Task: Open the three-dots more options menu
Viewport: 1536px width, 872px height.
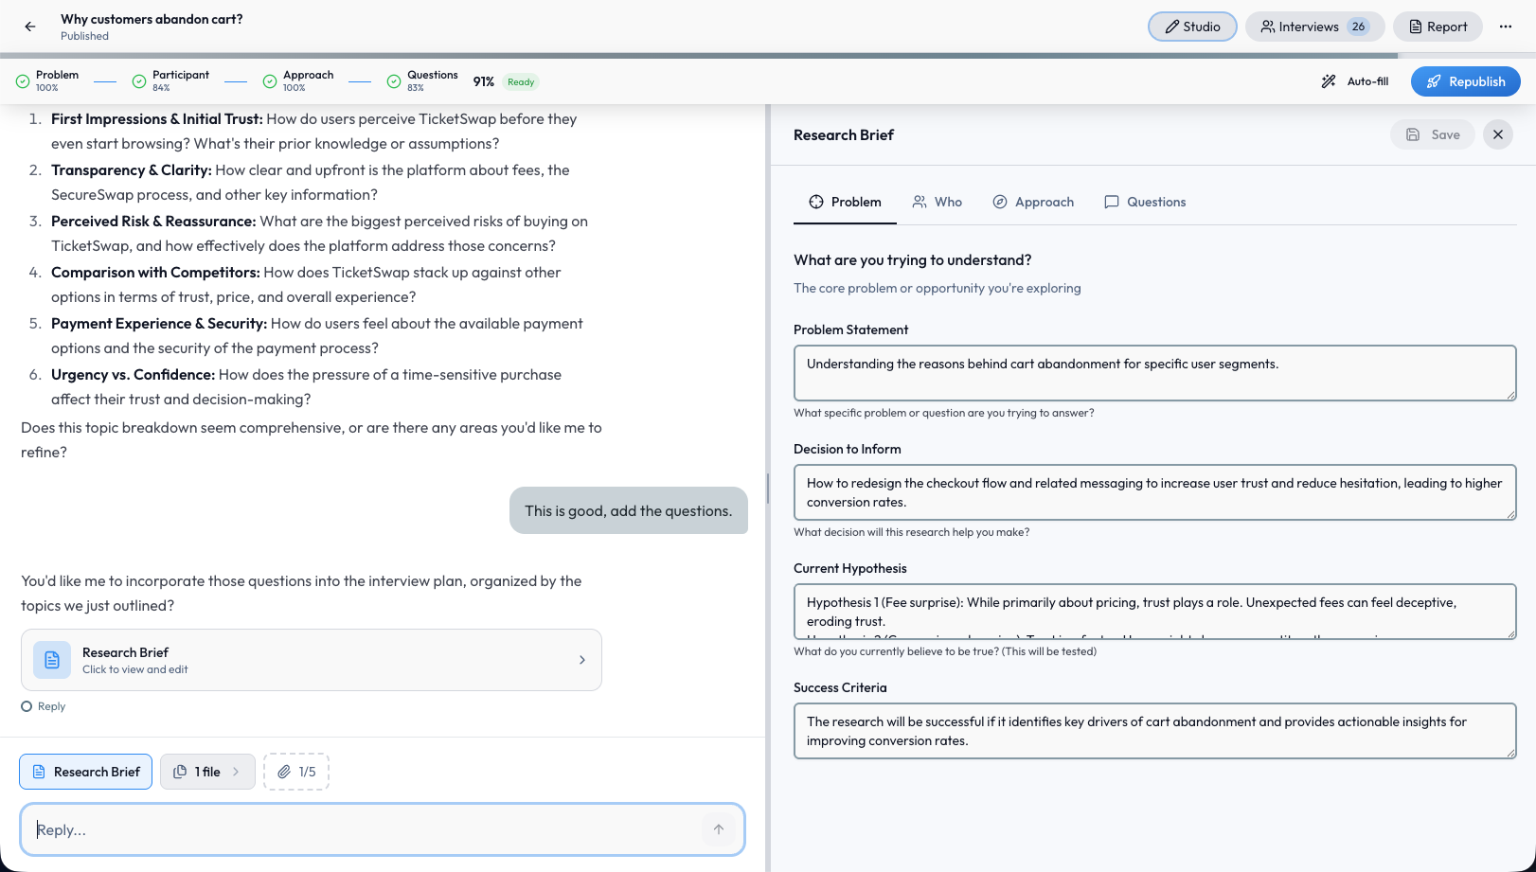Action: [1506, 27]
